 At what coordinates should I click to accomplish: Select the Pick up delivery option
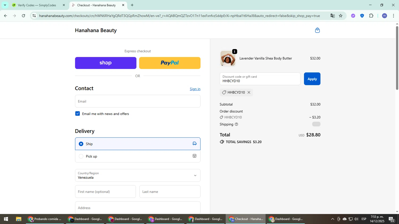tap(138, 156)
